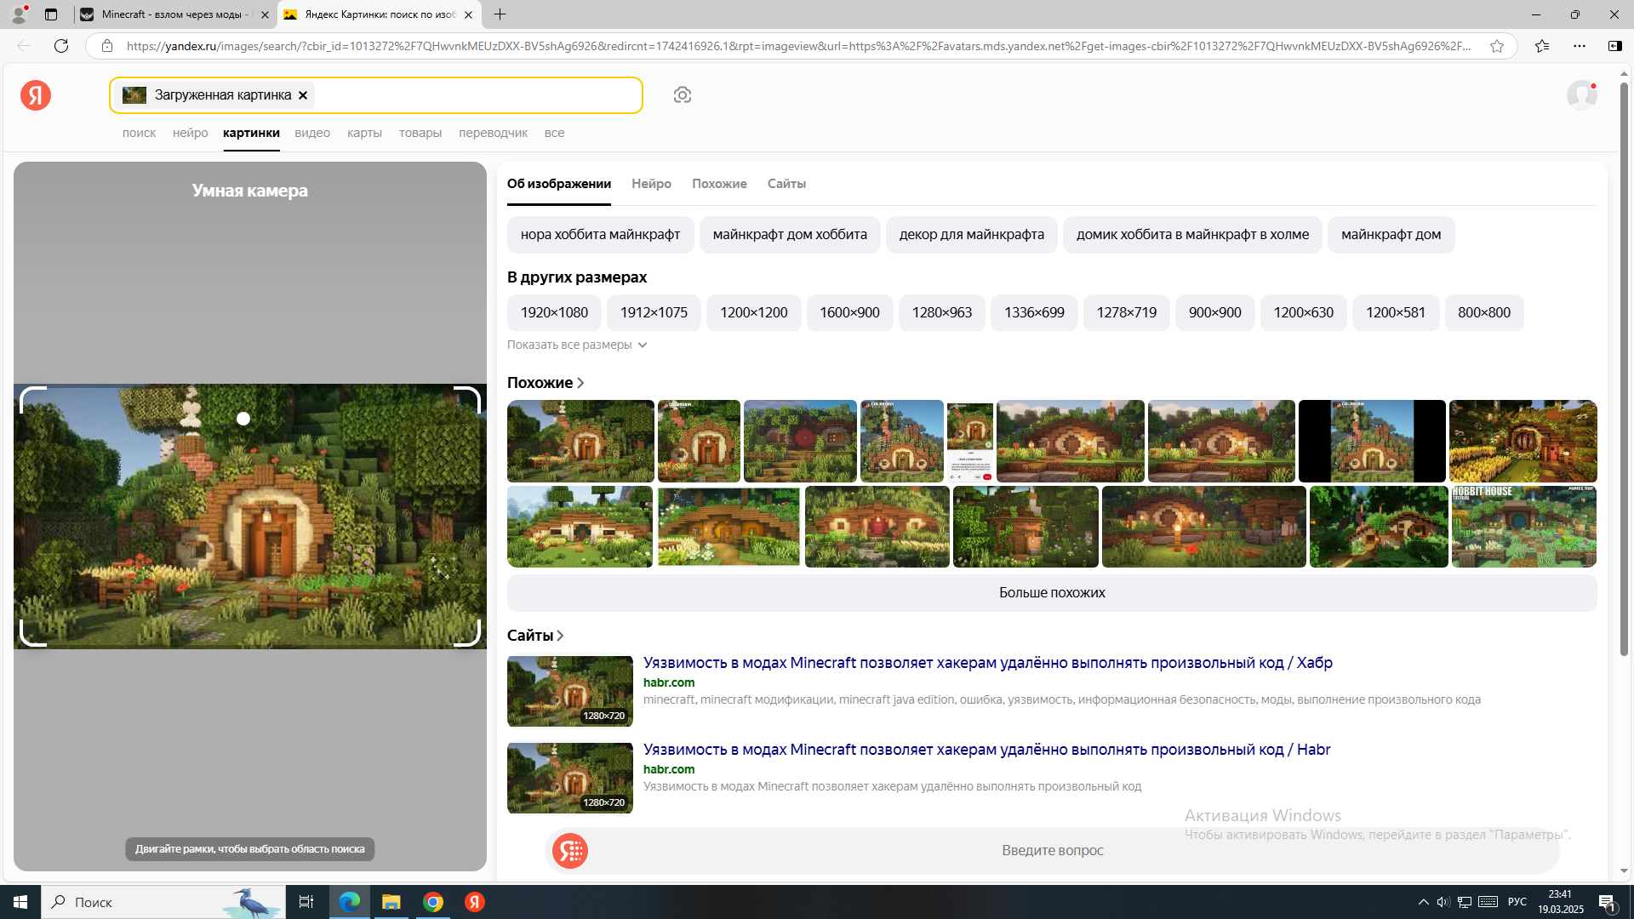
Task: Switch to 'товары' search category
Action: point(420,133)
